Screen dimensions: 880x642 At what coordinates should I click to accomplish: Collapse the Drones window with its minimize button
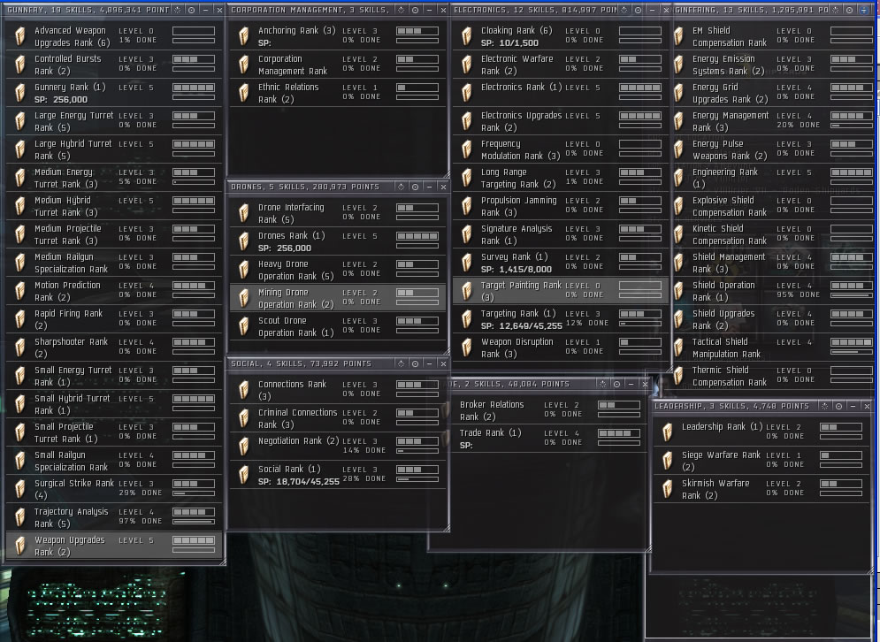pos(429,187)
